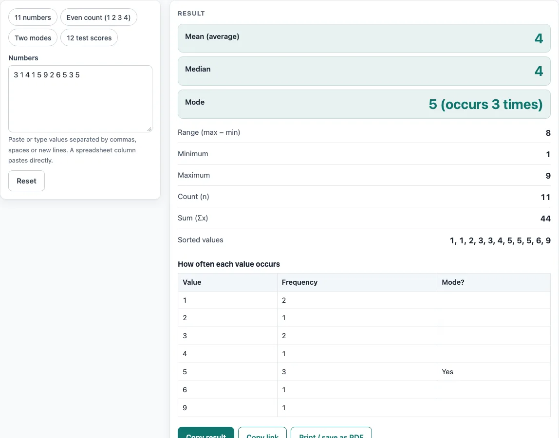This screenshot has height=438, width=559.
Task: Click the "Mode?" column header
Action: [453, 282]
